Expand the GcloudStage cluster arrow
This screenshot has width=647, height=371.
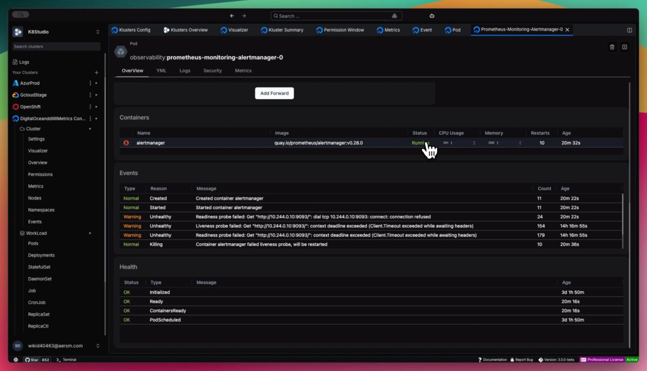point(96,95)
